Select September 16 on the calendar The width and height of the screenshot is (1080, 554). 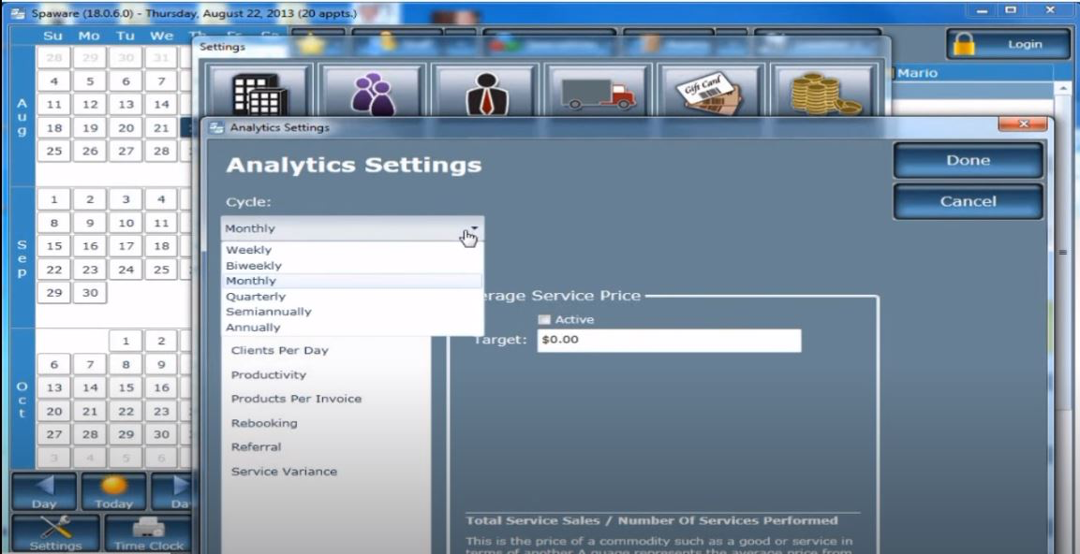tap(90, 246)
